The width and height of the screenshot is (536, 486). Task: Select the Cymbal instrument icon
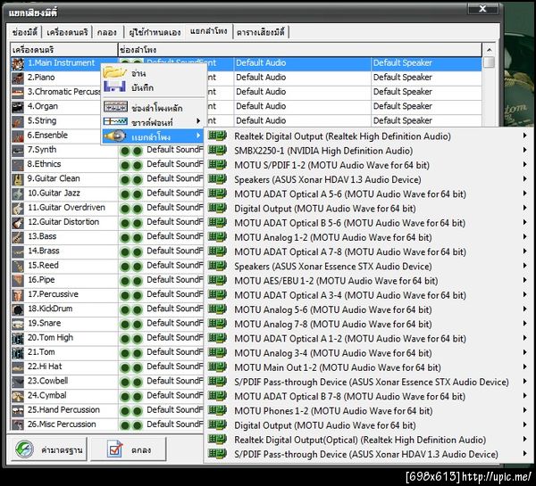pos(18,396)
